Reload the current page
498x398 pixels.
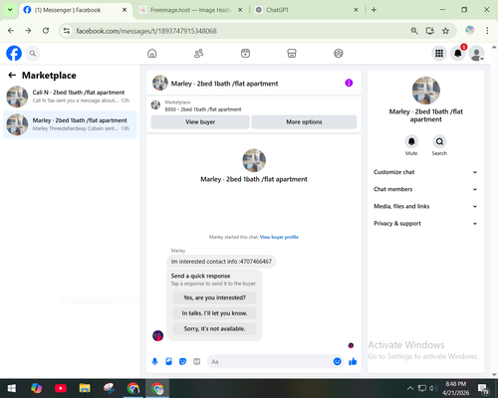[46, 31]
